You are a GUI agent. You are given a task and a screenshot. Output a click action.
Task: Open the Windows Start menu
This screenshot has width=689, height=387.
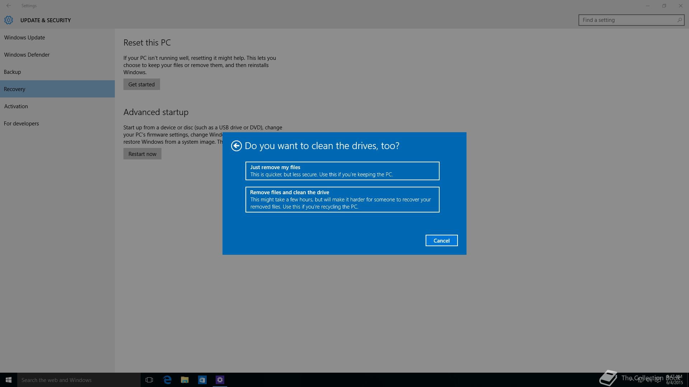9,380
